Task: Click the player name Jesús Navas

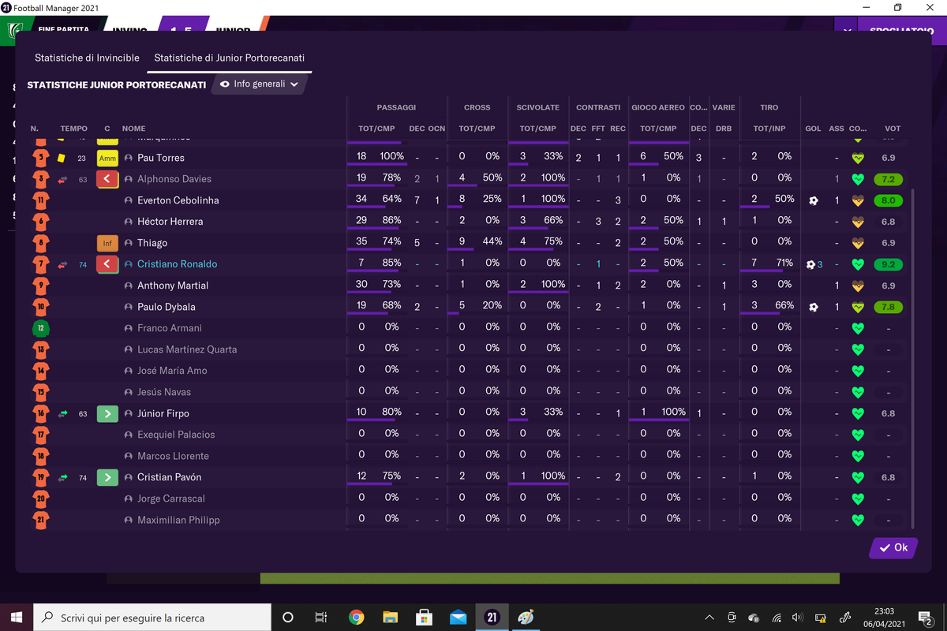Action: (x=164, y=392)
